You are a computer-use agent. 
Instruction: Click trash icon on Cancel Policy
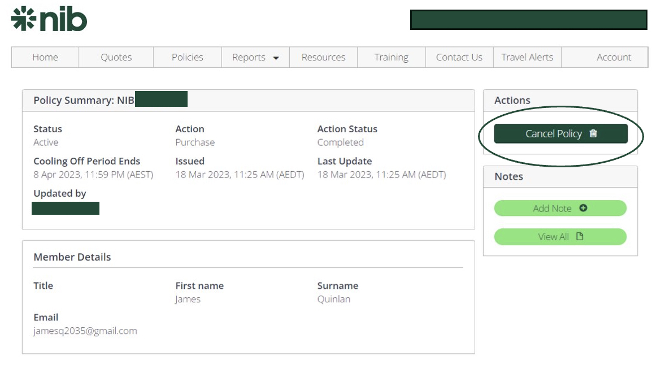[x=593, y=133]
